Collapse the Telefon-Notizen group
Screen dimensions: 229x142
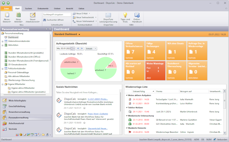coord(127,108)
